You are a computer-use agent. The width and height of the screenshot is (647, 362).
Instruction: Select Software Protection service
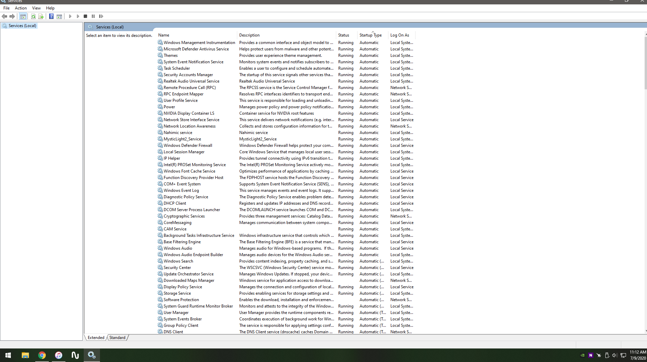181,300
